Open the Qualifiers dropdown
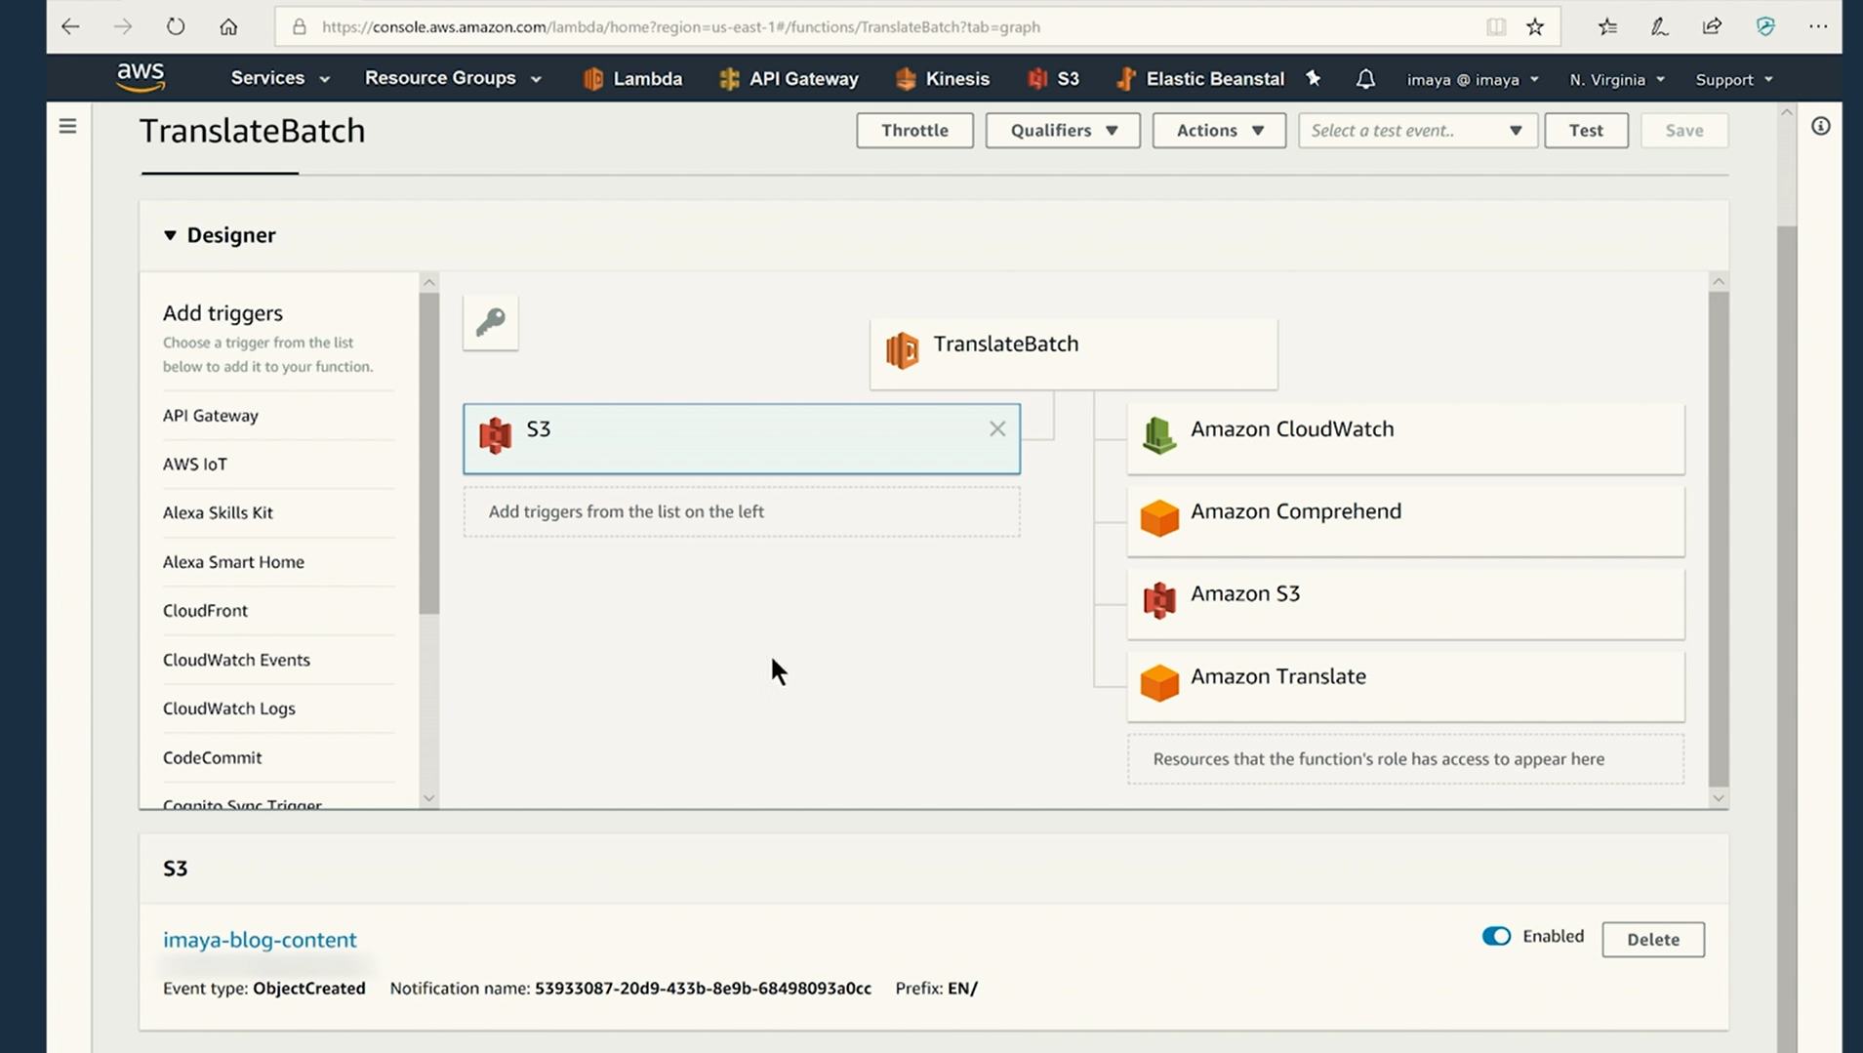This screenshot has height=1053, width=1863. point(1063,130)
